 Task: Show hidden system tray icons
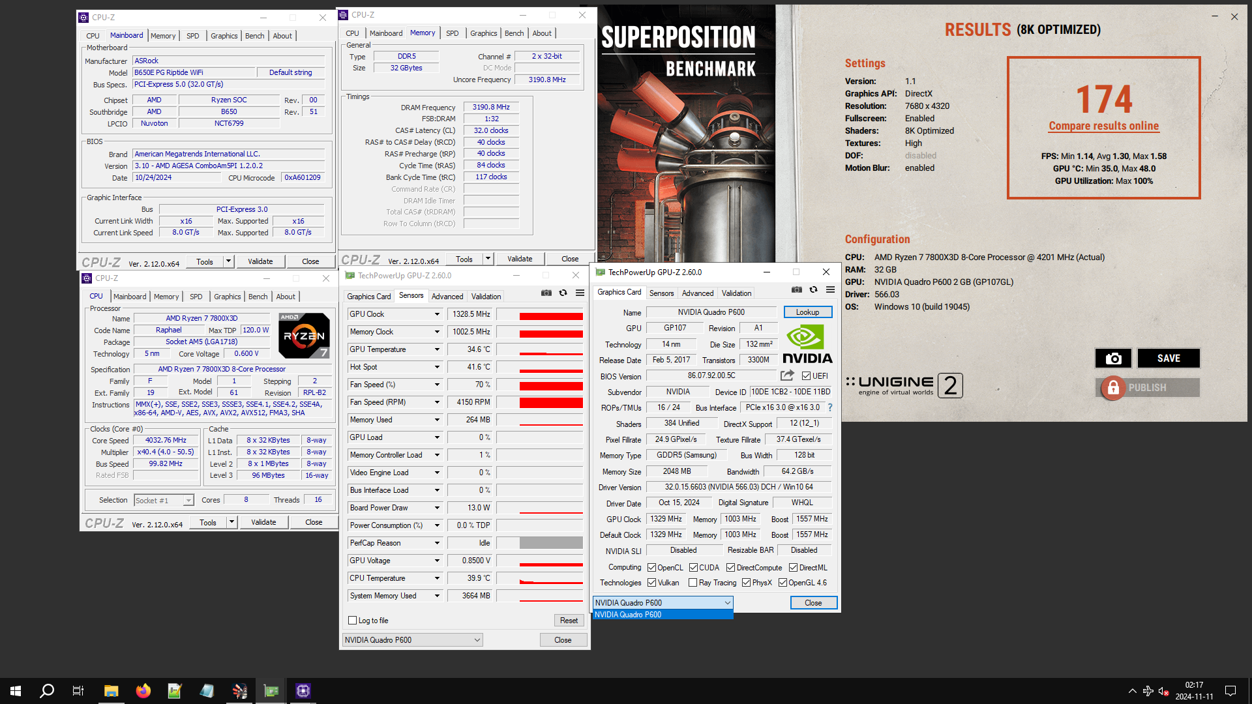pos(1133,691)
